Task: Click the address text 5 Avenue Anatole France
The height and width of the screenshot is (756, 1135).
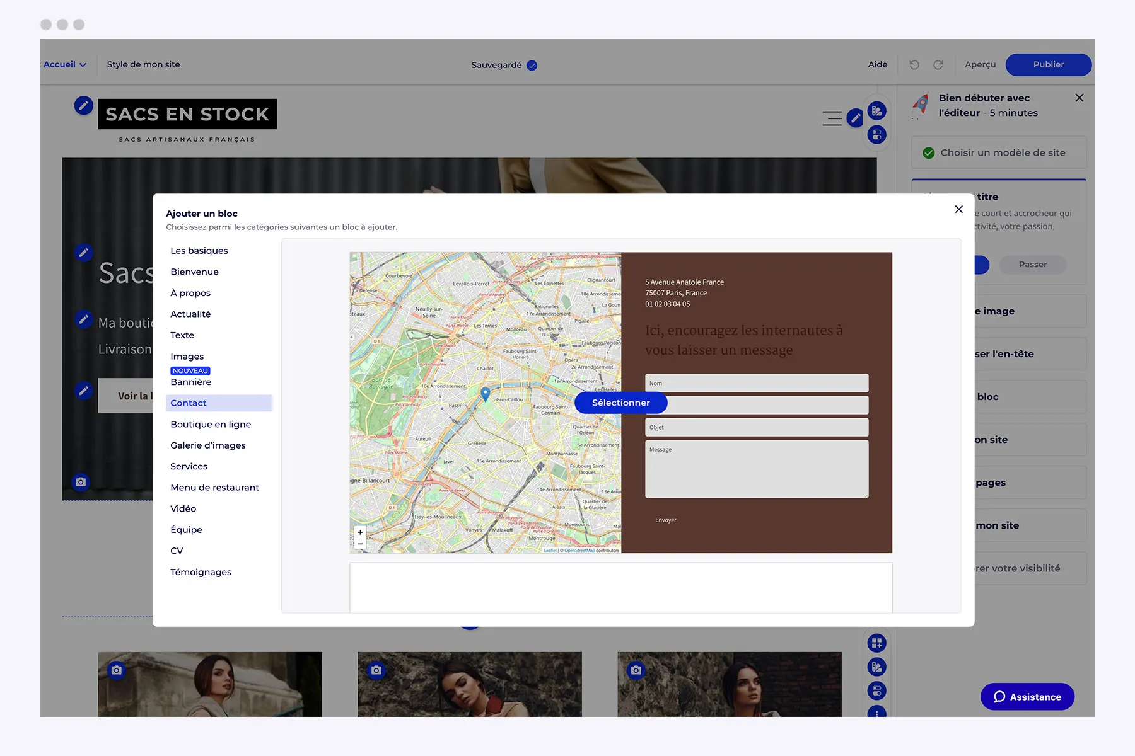Action: pos(684,282)
